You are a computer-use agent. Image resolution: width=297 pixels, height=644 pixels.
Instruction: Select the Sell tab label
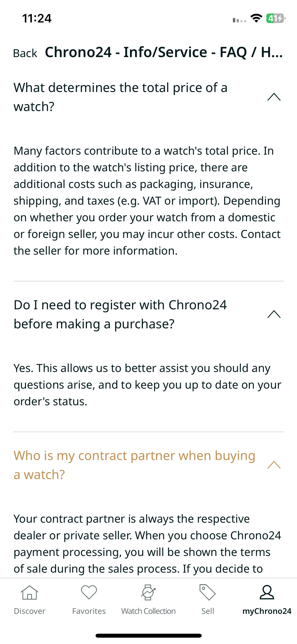(208, 611)
